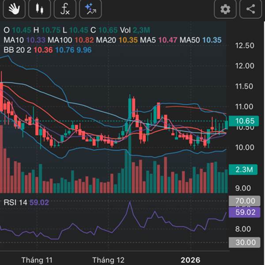The image size is (265, 265).
Task: Click the MA100 10.82 indicator label
Action: pos(71,40)
